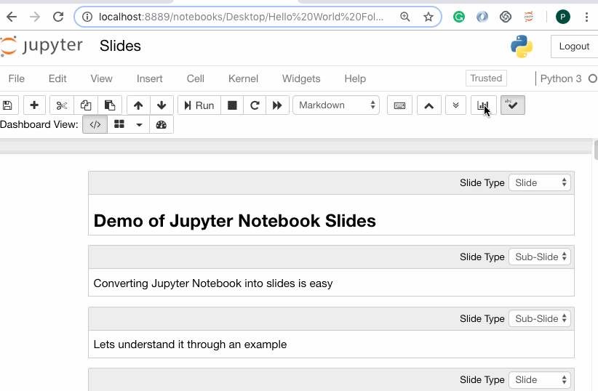Viewport: 598px width, 391px height.
Task: Move the selected cell up
Action: click(x=138, y=105)
